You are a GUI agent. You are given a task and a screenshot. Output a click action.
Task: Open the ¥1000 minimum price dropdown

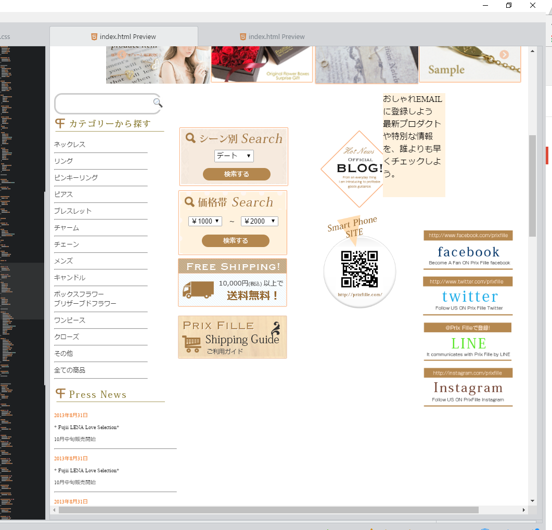205,221
